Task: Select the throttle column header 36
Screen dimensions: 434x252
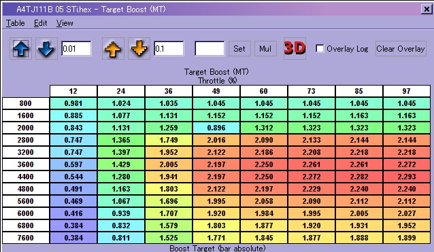Action: point(169,91)
